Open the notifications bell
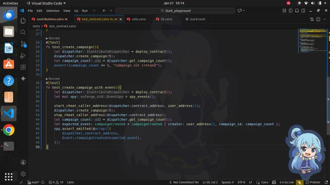This screenshot has width=330, height=185. 326,182
